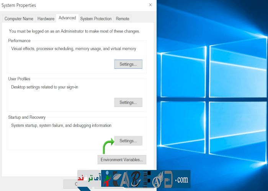The height and width of the screenshot is (191, 268).
Task: Open Performance Settings button
Action: 128,64
